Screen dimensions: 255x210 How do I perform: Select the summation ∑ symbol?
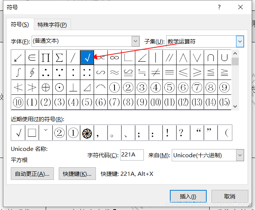(x=59, y=57)
